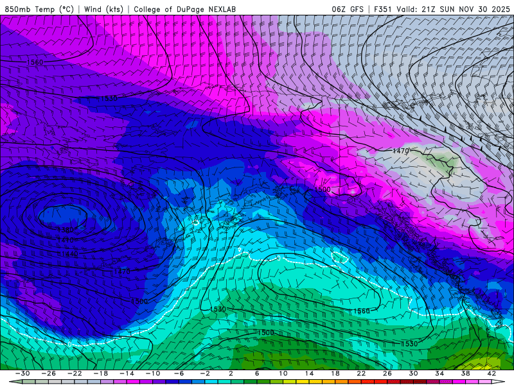Click the -30 color scale label
Screen dimensions: 514x385
pyautogui.click(x=22, y=373)
